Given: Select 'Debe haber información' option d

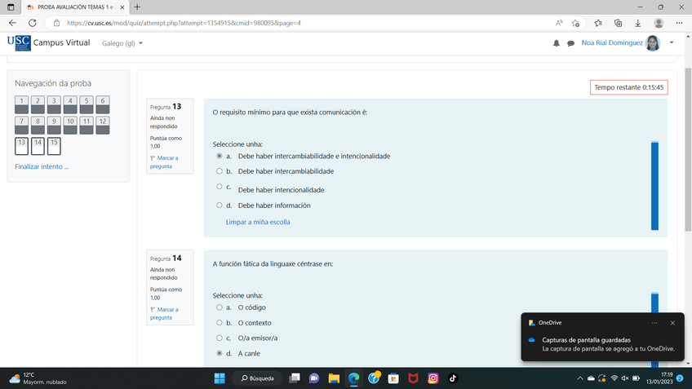Looking at the screenshot, I should [220, 205].
